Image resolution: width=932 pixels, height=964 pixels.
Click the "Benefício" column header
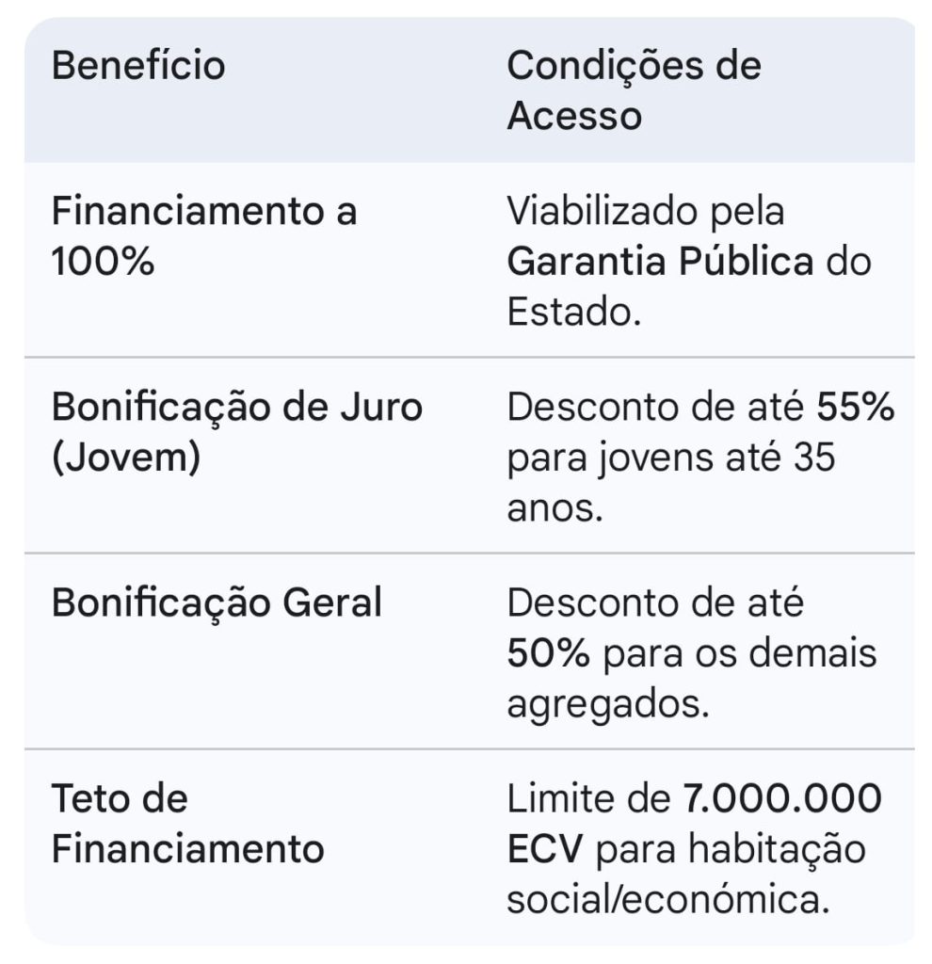tap(138, 67)
